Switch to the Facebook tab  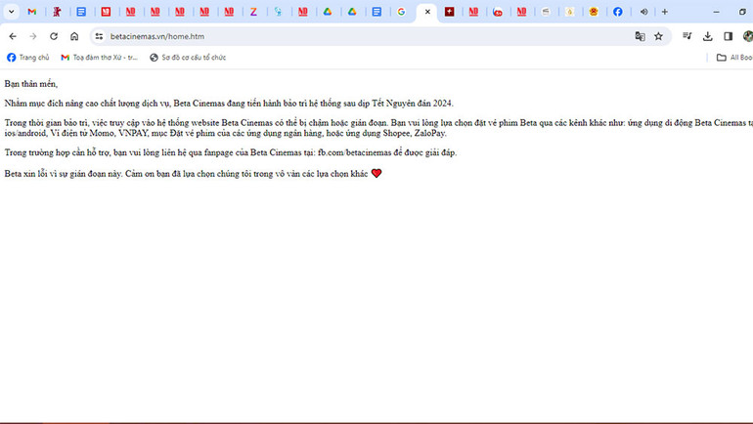click(x=618, y=12)
